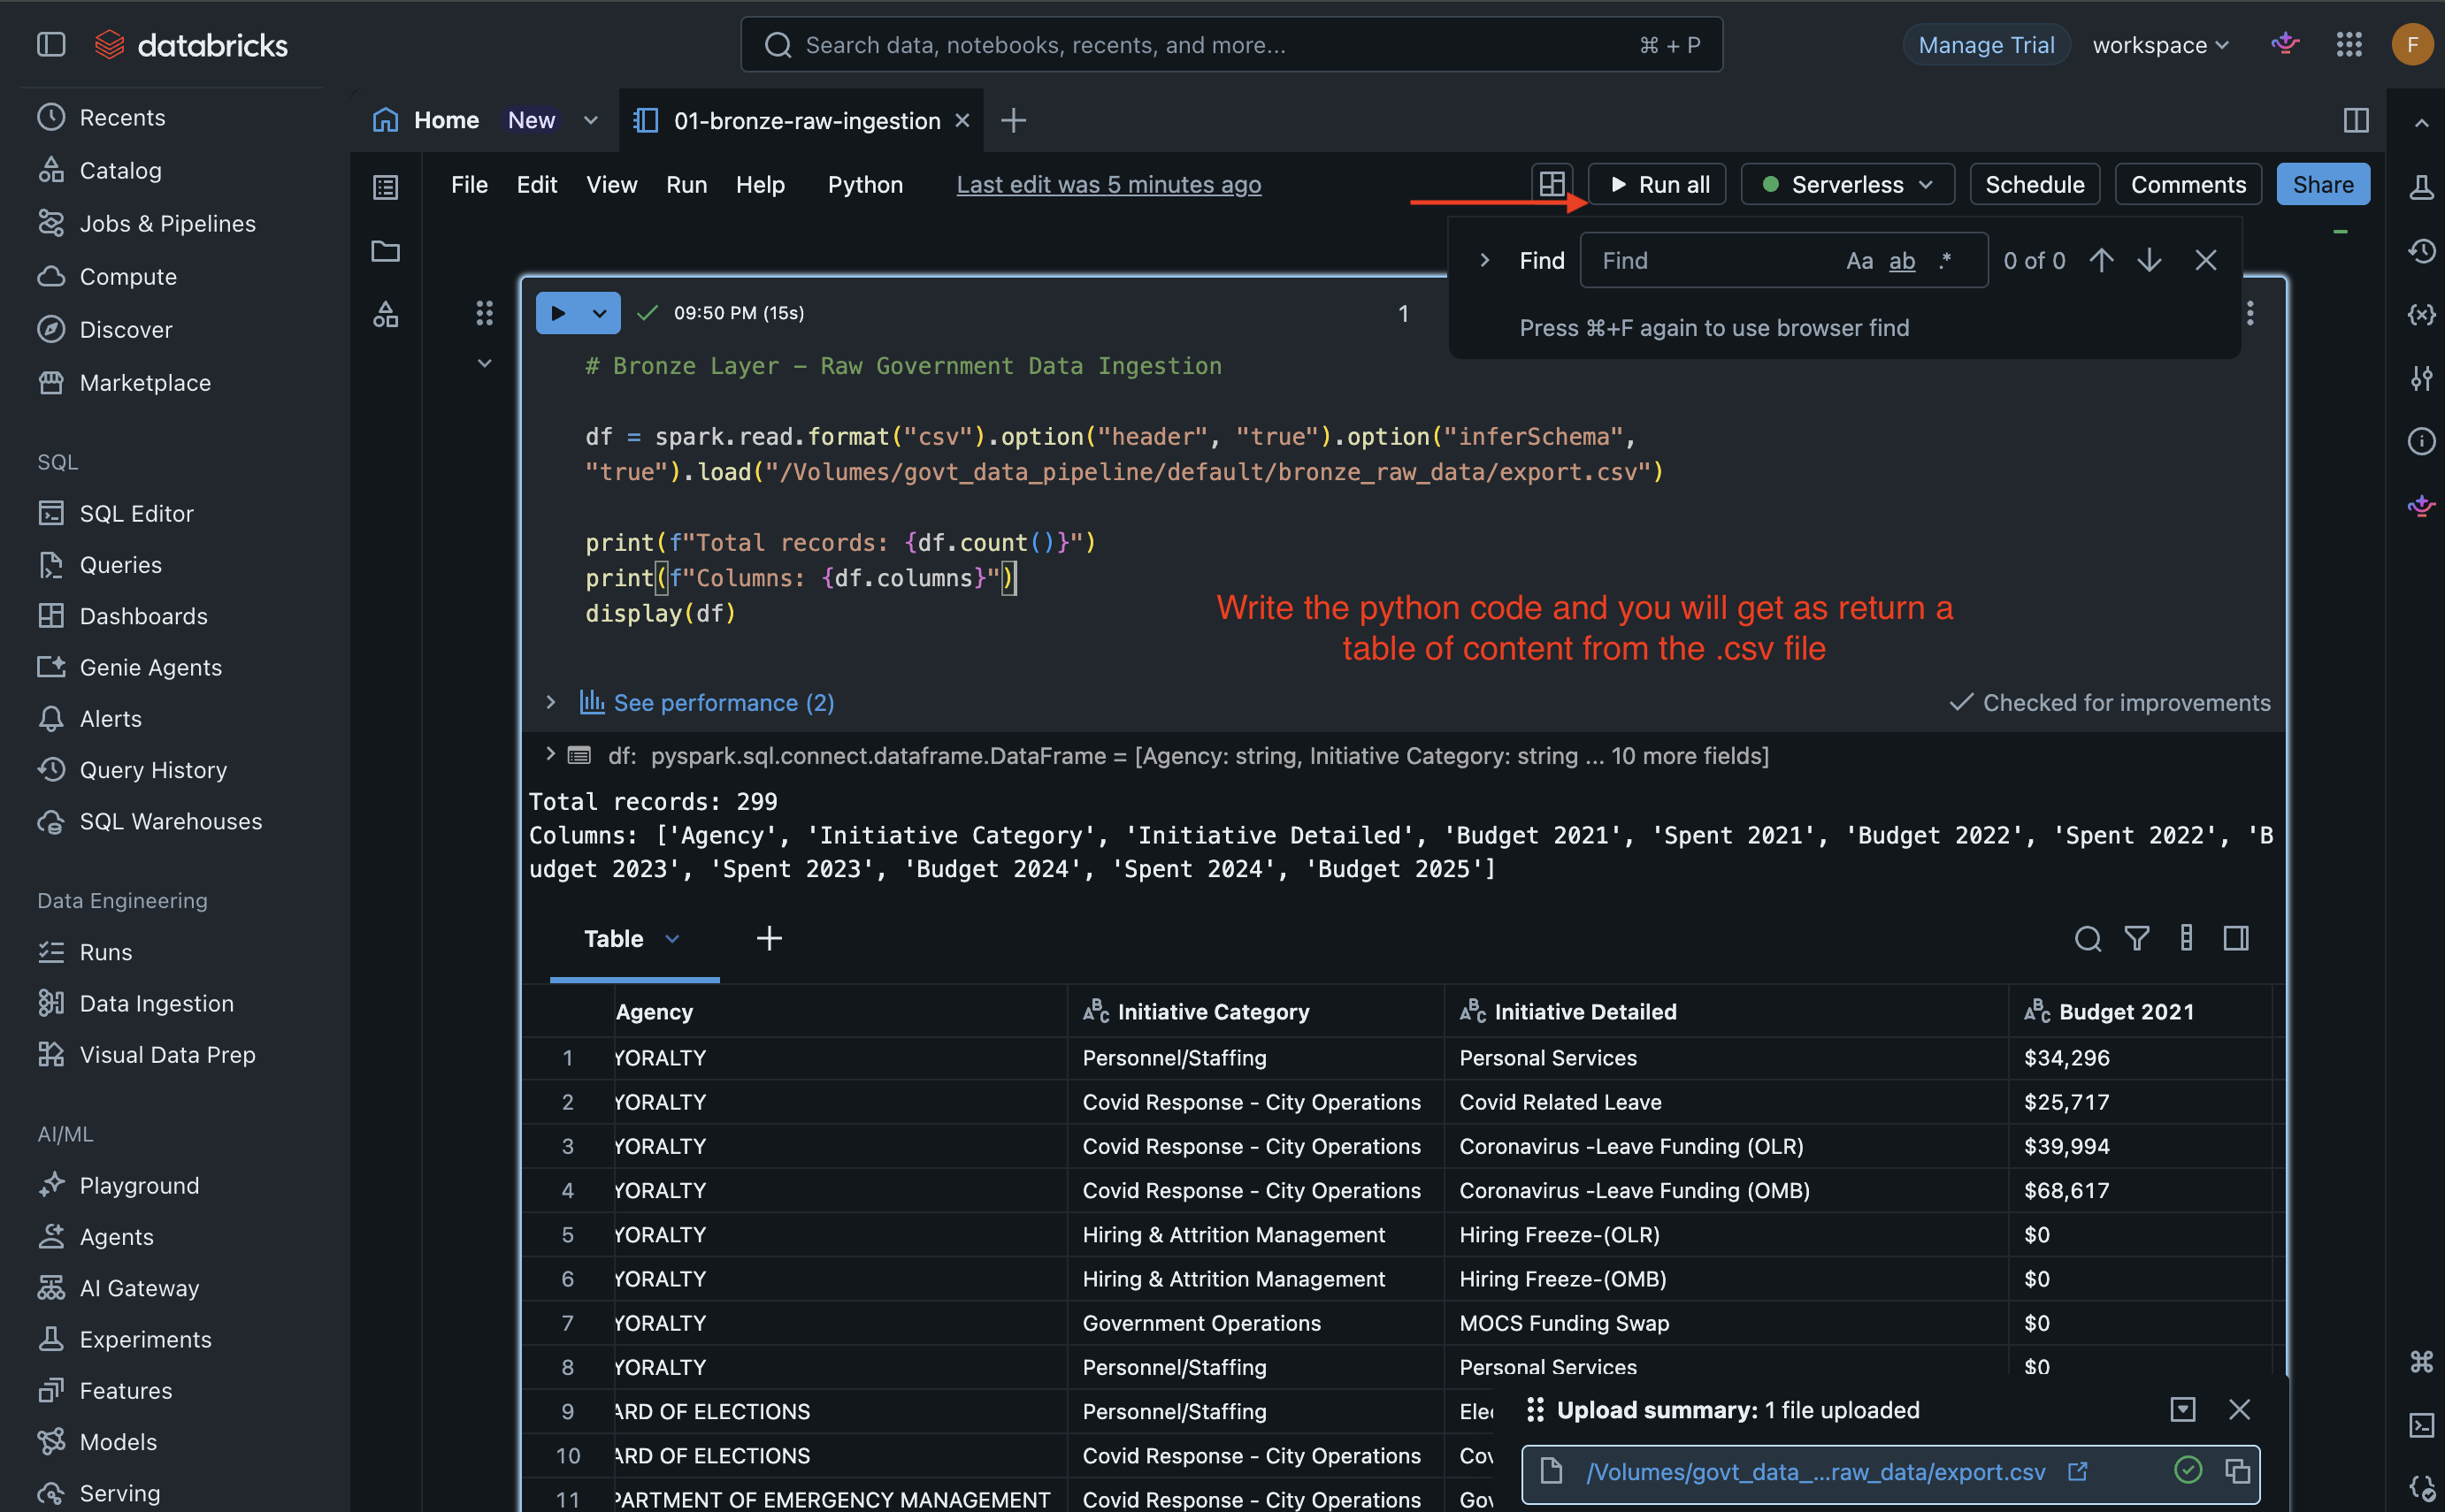
Task: Search the results table with magnifier icon
Action: coord(2088,938)
